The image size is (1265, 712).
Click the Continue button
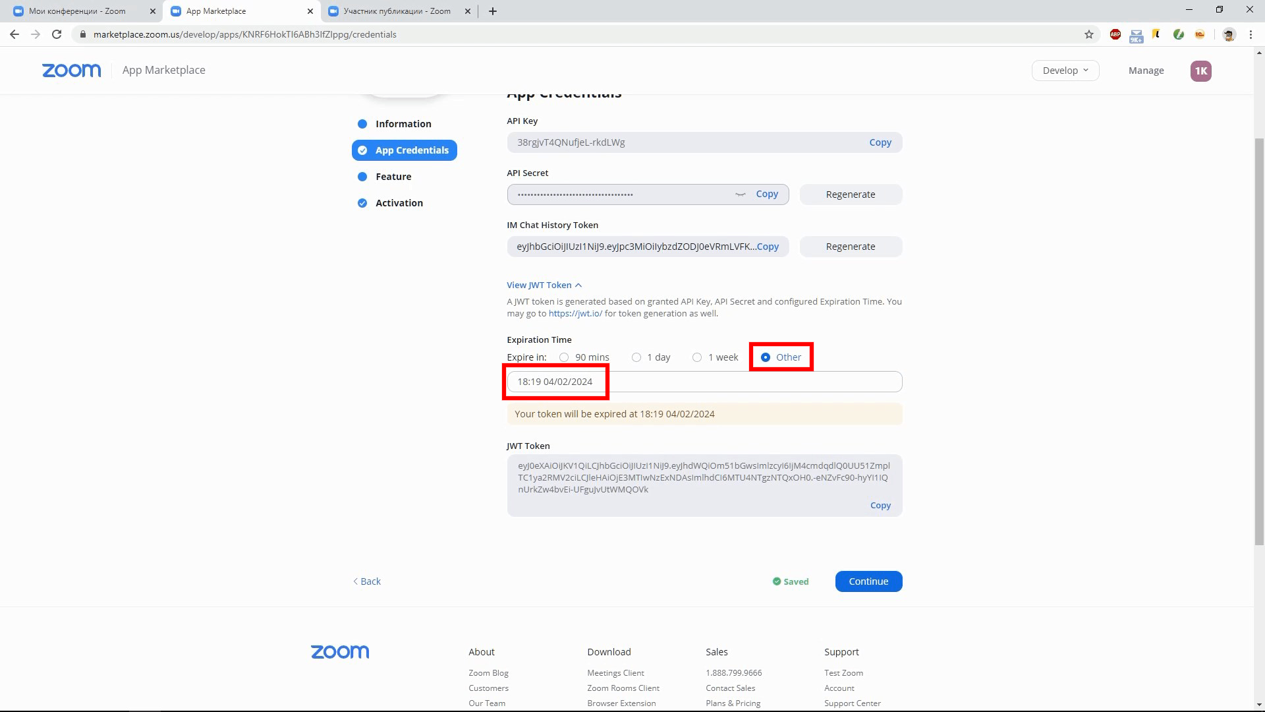click(868, 581)
